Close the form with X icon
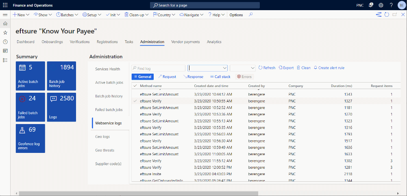 pos(403,15)
